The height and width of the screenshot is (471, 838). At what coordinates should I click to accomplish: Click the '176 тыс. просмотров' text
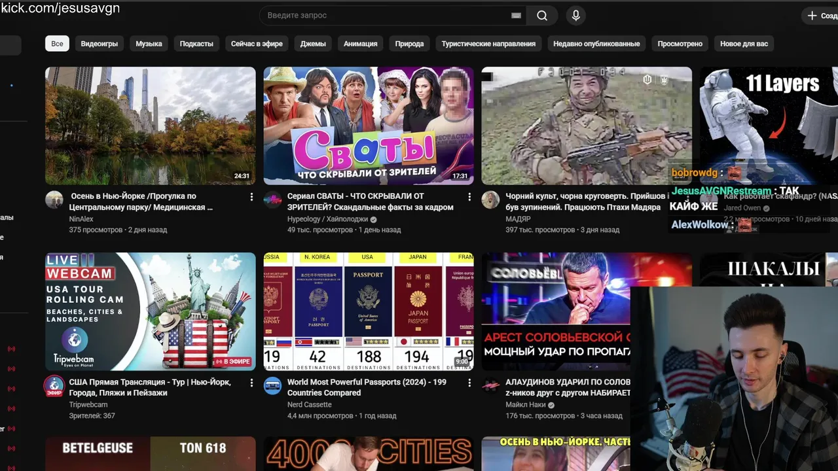[540, 416]
